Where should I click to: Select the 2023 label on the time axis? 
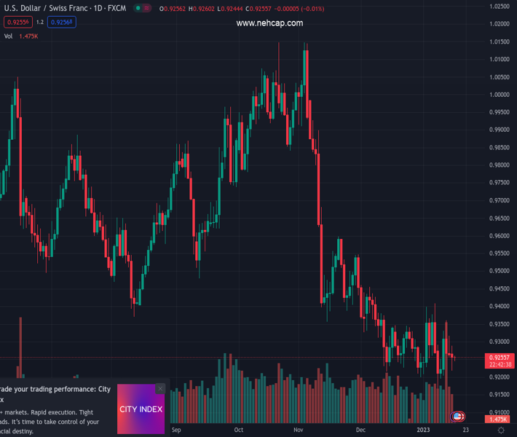423,430
